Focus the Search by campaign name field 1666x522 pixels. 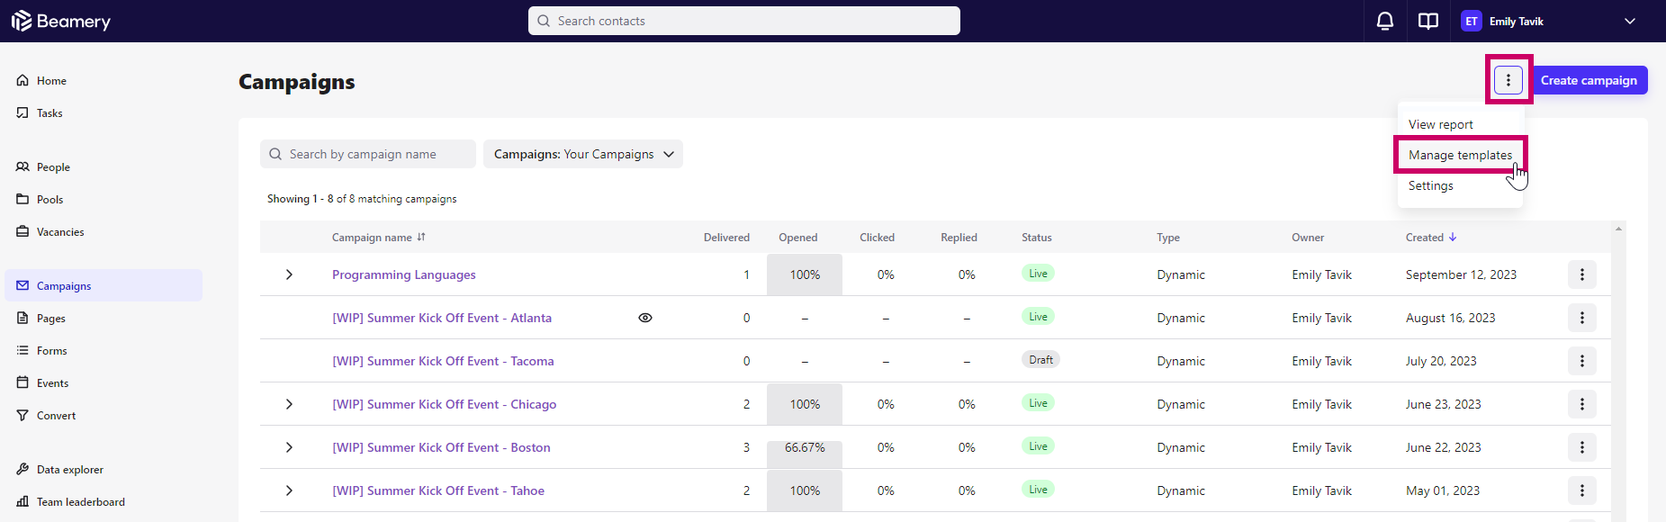[368, 154]
